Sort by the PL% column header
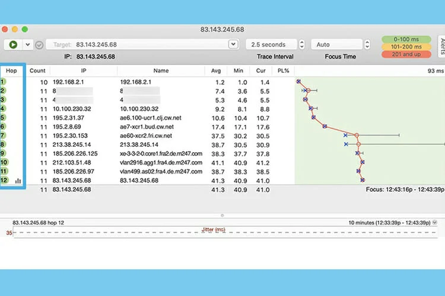This screenshot has height=296, width=445. coord(284,70)
